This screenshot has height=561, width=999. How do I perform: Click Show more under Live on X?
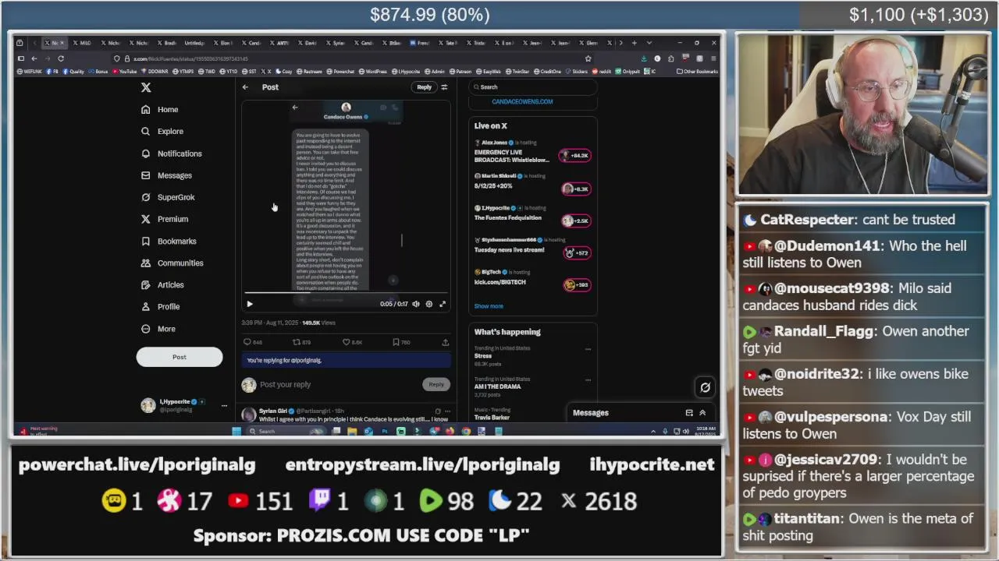pos(489,306)
